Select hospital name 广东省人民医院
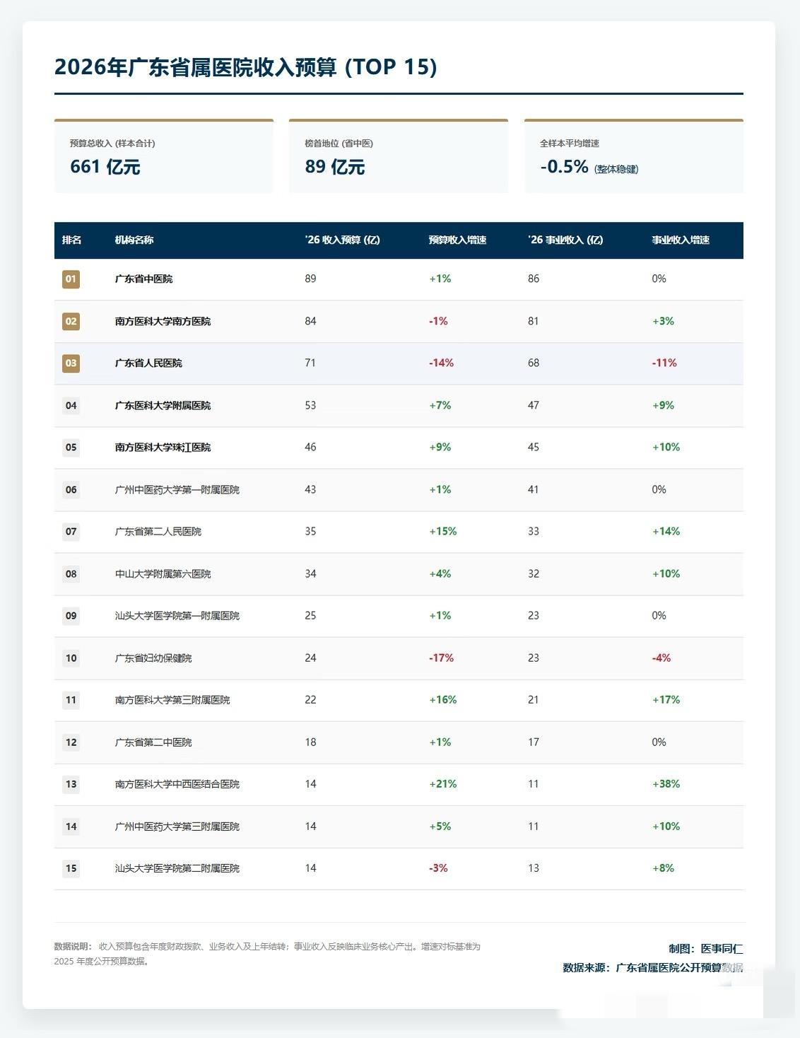Screen dimensions: 800x1038 (x=148, y=363)
